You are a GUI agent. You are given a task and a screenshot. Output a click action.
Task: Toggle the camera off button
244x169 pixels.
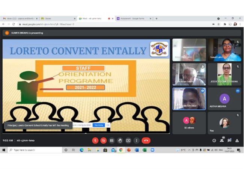104,140
